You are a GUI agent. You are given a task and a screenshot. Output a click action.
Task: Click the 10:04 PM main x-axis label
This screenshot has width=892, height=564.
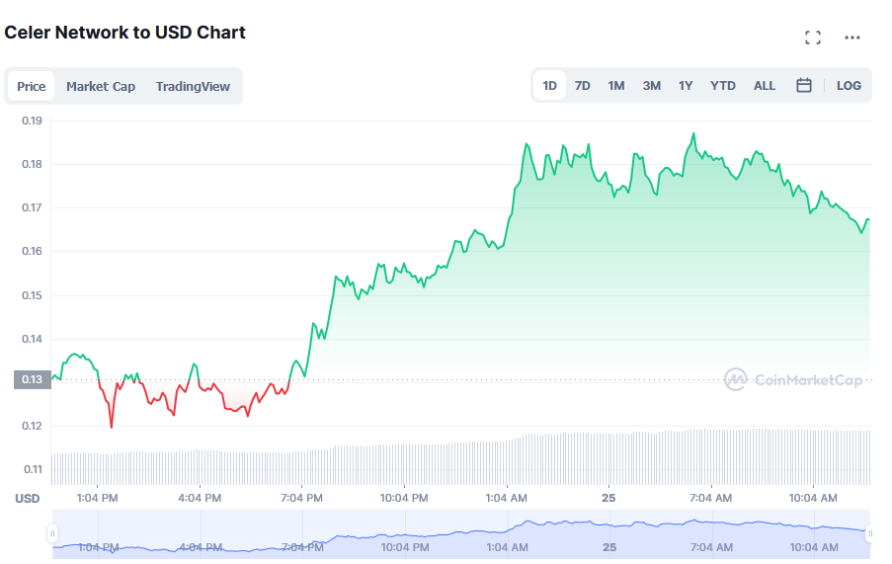pos(404,498)
